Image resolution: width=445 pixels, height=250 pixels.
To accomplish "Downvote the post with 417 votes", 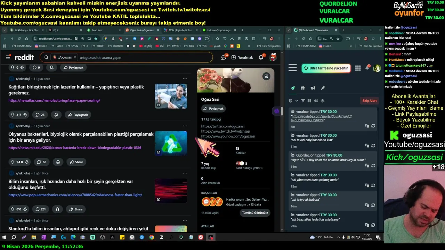I will point(24,115).
